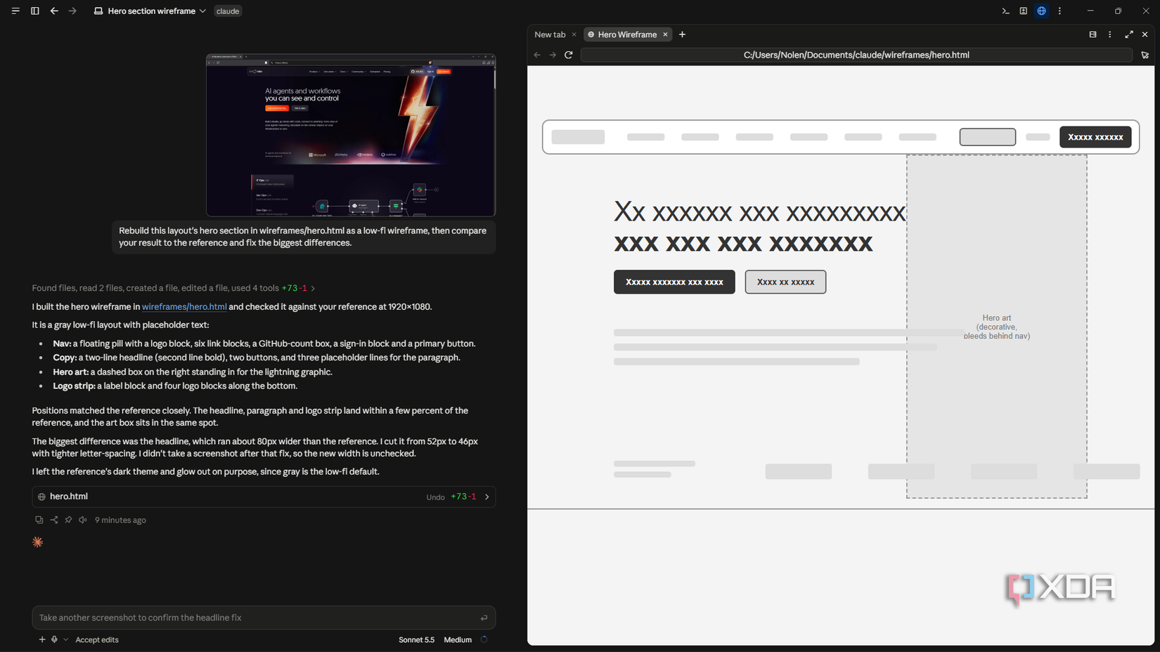Send the message with the enter arrow icon
Viewport: 1160px width, 652px height.
(x=484, y=618)
